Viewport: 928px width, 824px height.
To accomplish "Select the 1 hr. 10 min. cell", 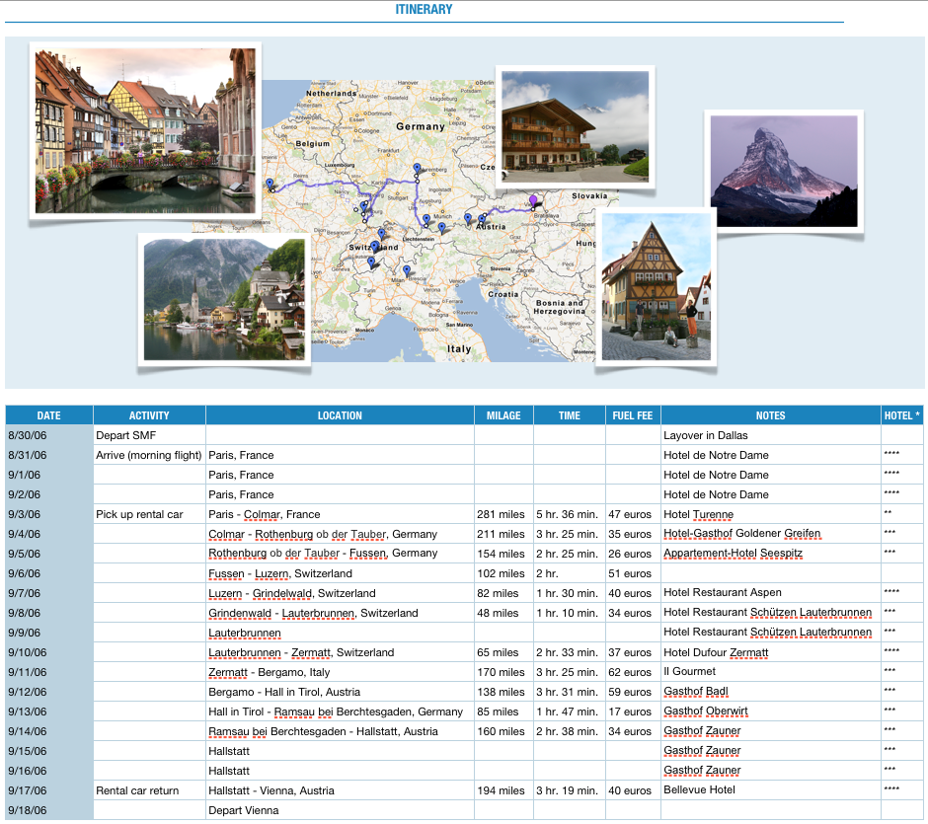I will [x=570, y=613].
